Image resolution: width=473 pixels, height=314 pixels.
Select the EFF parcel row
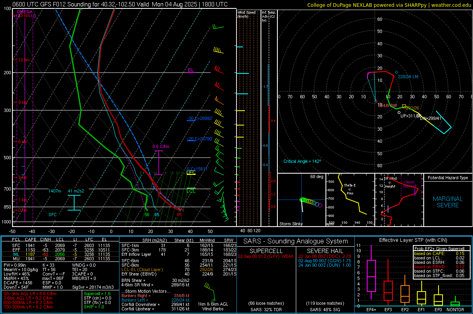click(61, 250)
